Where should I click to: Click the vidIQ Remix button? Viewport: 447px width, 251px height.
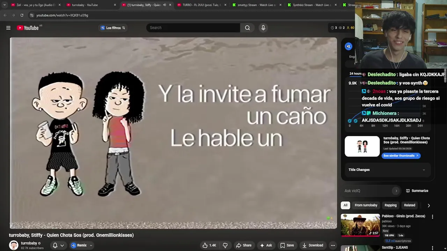coord(79,245)
